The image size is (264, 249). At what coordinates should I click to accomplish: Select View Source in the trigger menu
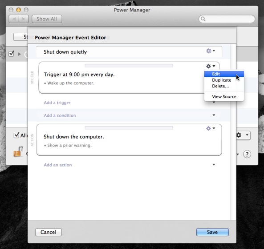(x=224, y=97)
